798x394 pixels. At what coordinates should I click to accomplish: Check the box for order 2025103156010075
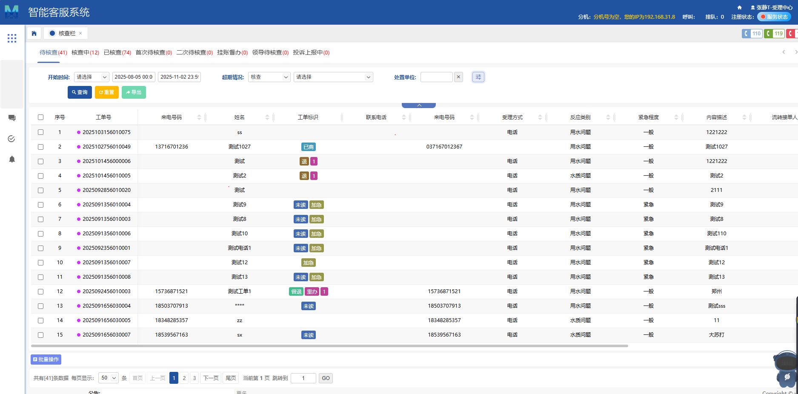coord(41,132)
